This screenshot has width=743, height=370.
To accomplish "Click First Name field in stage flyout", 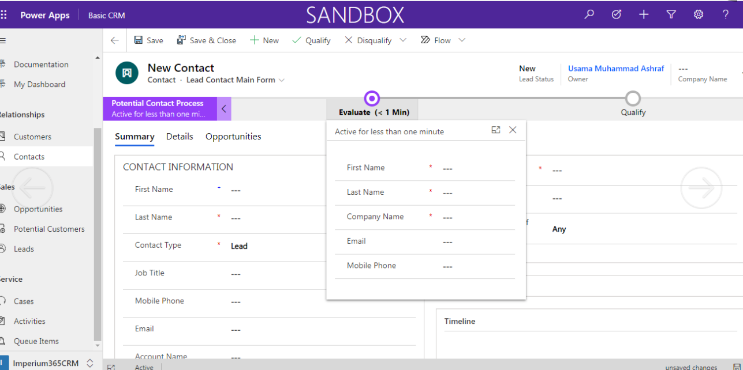I will coord(473,168).
